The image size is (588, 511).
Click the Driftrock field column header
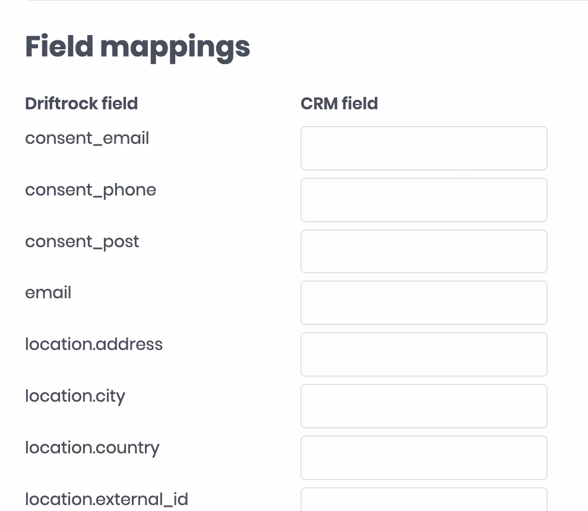[81, 103]
